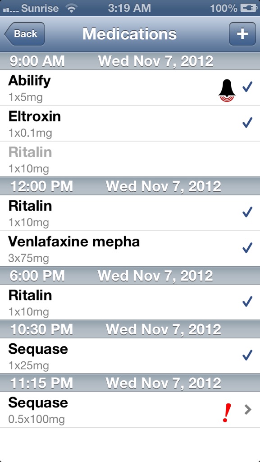Select the 11:15 PM section header

pyautogui.click(x=130, y=383)
